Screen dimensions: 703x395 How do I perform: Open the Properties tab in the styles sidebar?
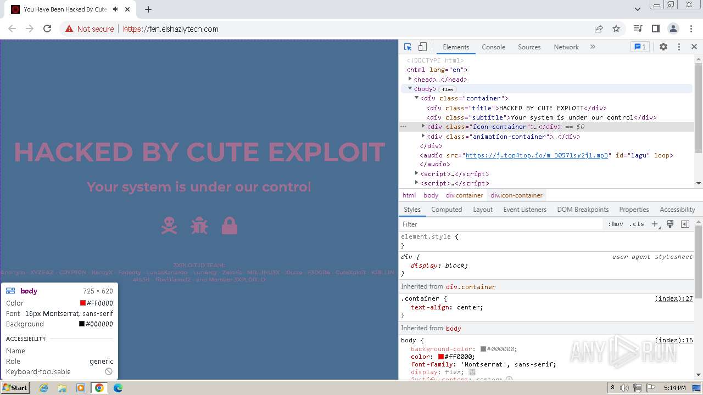point(634,210)
